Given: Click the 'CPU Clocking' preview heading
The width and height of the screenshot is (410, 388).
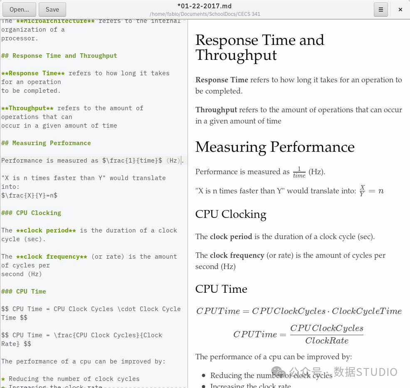Looking at the screenshot, I should point(231,214).
